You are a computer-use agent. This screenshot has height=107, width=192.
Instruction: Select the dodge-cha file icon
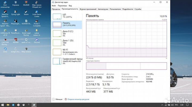pos(15,50)
